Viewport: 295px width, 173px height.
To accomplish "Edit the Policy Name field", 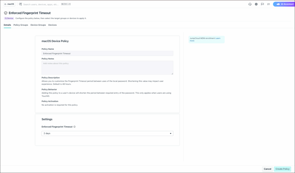I will coord(107,53).
